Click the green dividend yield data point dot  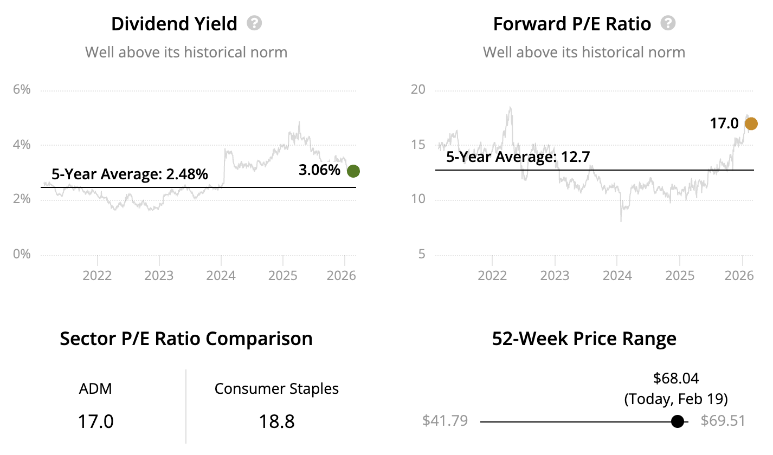pyautogui.click(x=353, y=171)
